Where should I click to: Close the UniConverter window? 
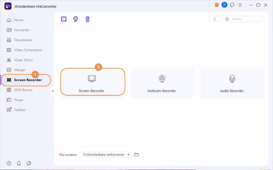[266, 5]
